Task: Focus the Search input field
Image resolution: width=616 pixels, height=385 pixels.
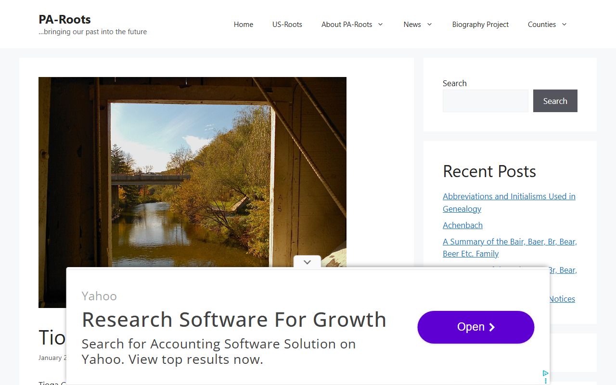Action: click(x=486, y=101)
